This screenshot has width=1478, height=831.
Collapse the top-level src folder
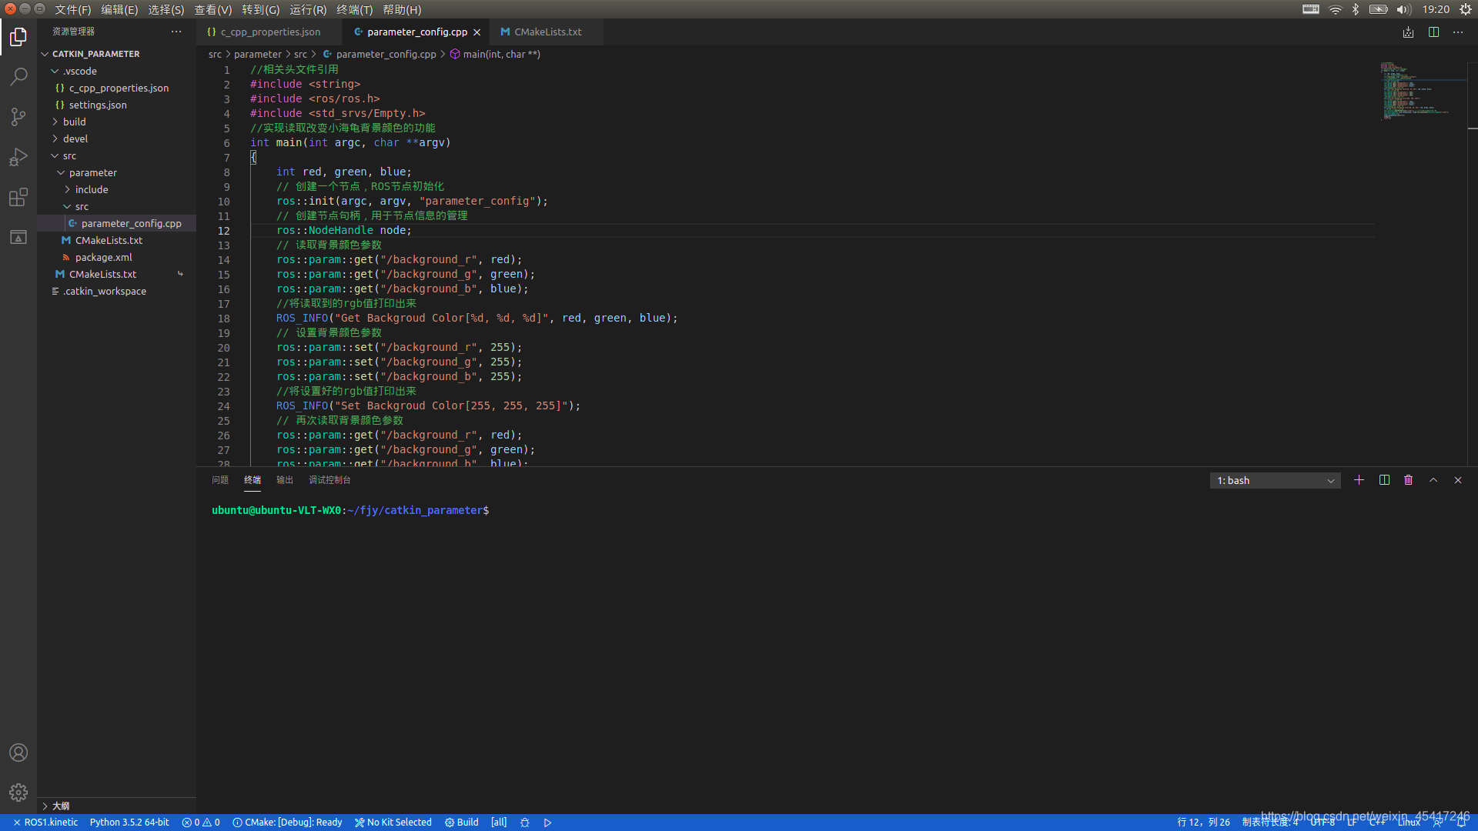pos(117,155)
